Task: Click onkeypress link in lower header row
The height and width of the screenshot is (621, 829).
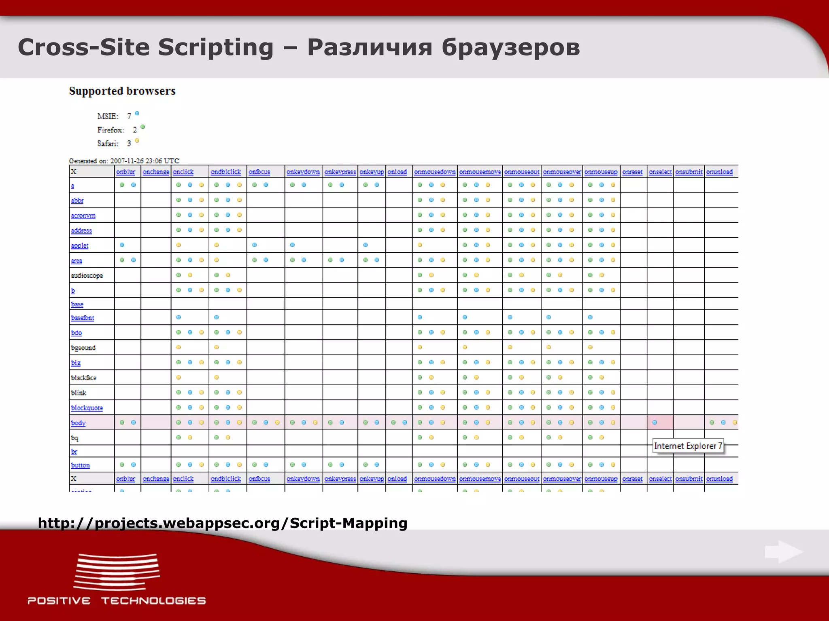Action: click(x=340, y=479)
